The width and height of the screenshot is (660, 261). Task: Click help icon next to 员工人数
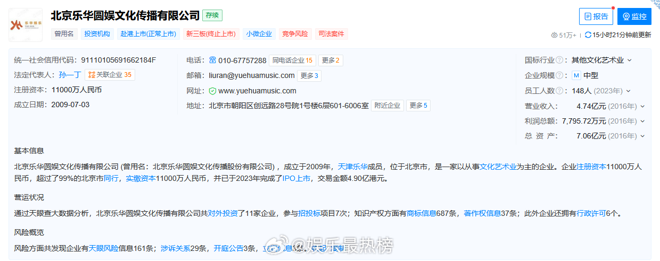tap(560, 91)
